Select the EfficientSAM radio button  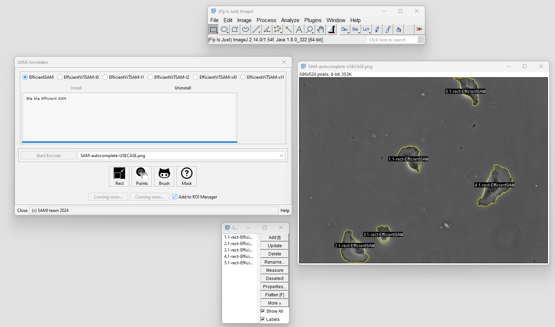coord(38,77)
